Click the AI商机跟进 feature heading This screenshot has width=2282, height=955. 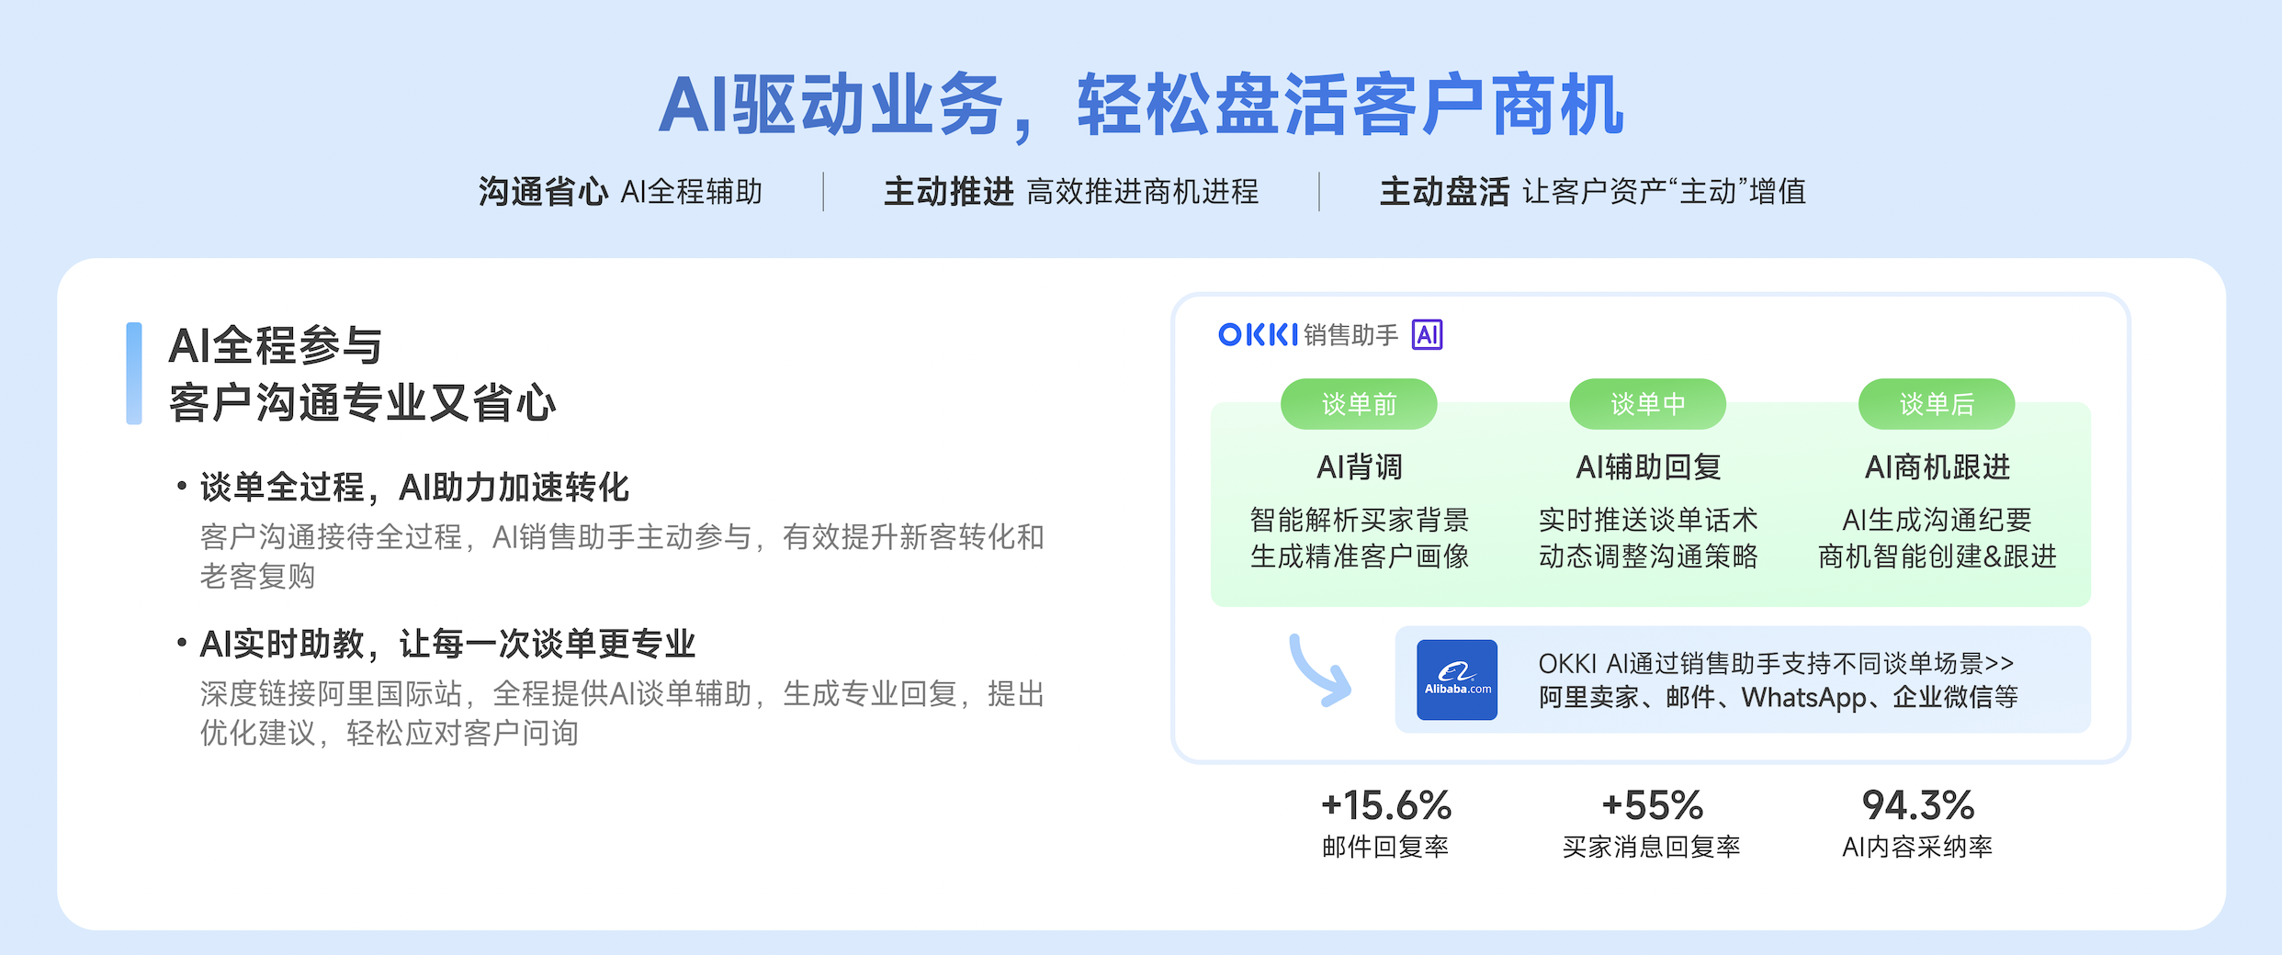(x=1937, y=467)
